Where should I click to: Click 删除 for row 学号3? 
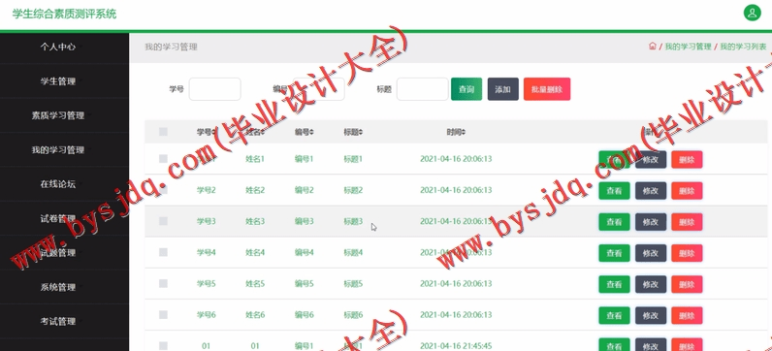coord(687,222)
